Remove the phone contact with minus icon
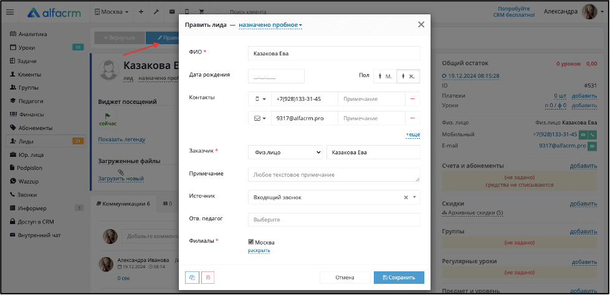The height and width of the screenshot is (295, 610). click(412, 99)
